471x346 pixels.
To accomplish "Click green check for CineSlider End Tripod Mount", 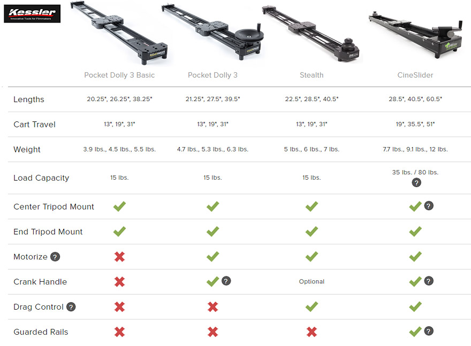I will 415,232.
